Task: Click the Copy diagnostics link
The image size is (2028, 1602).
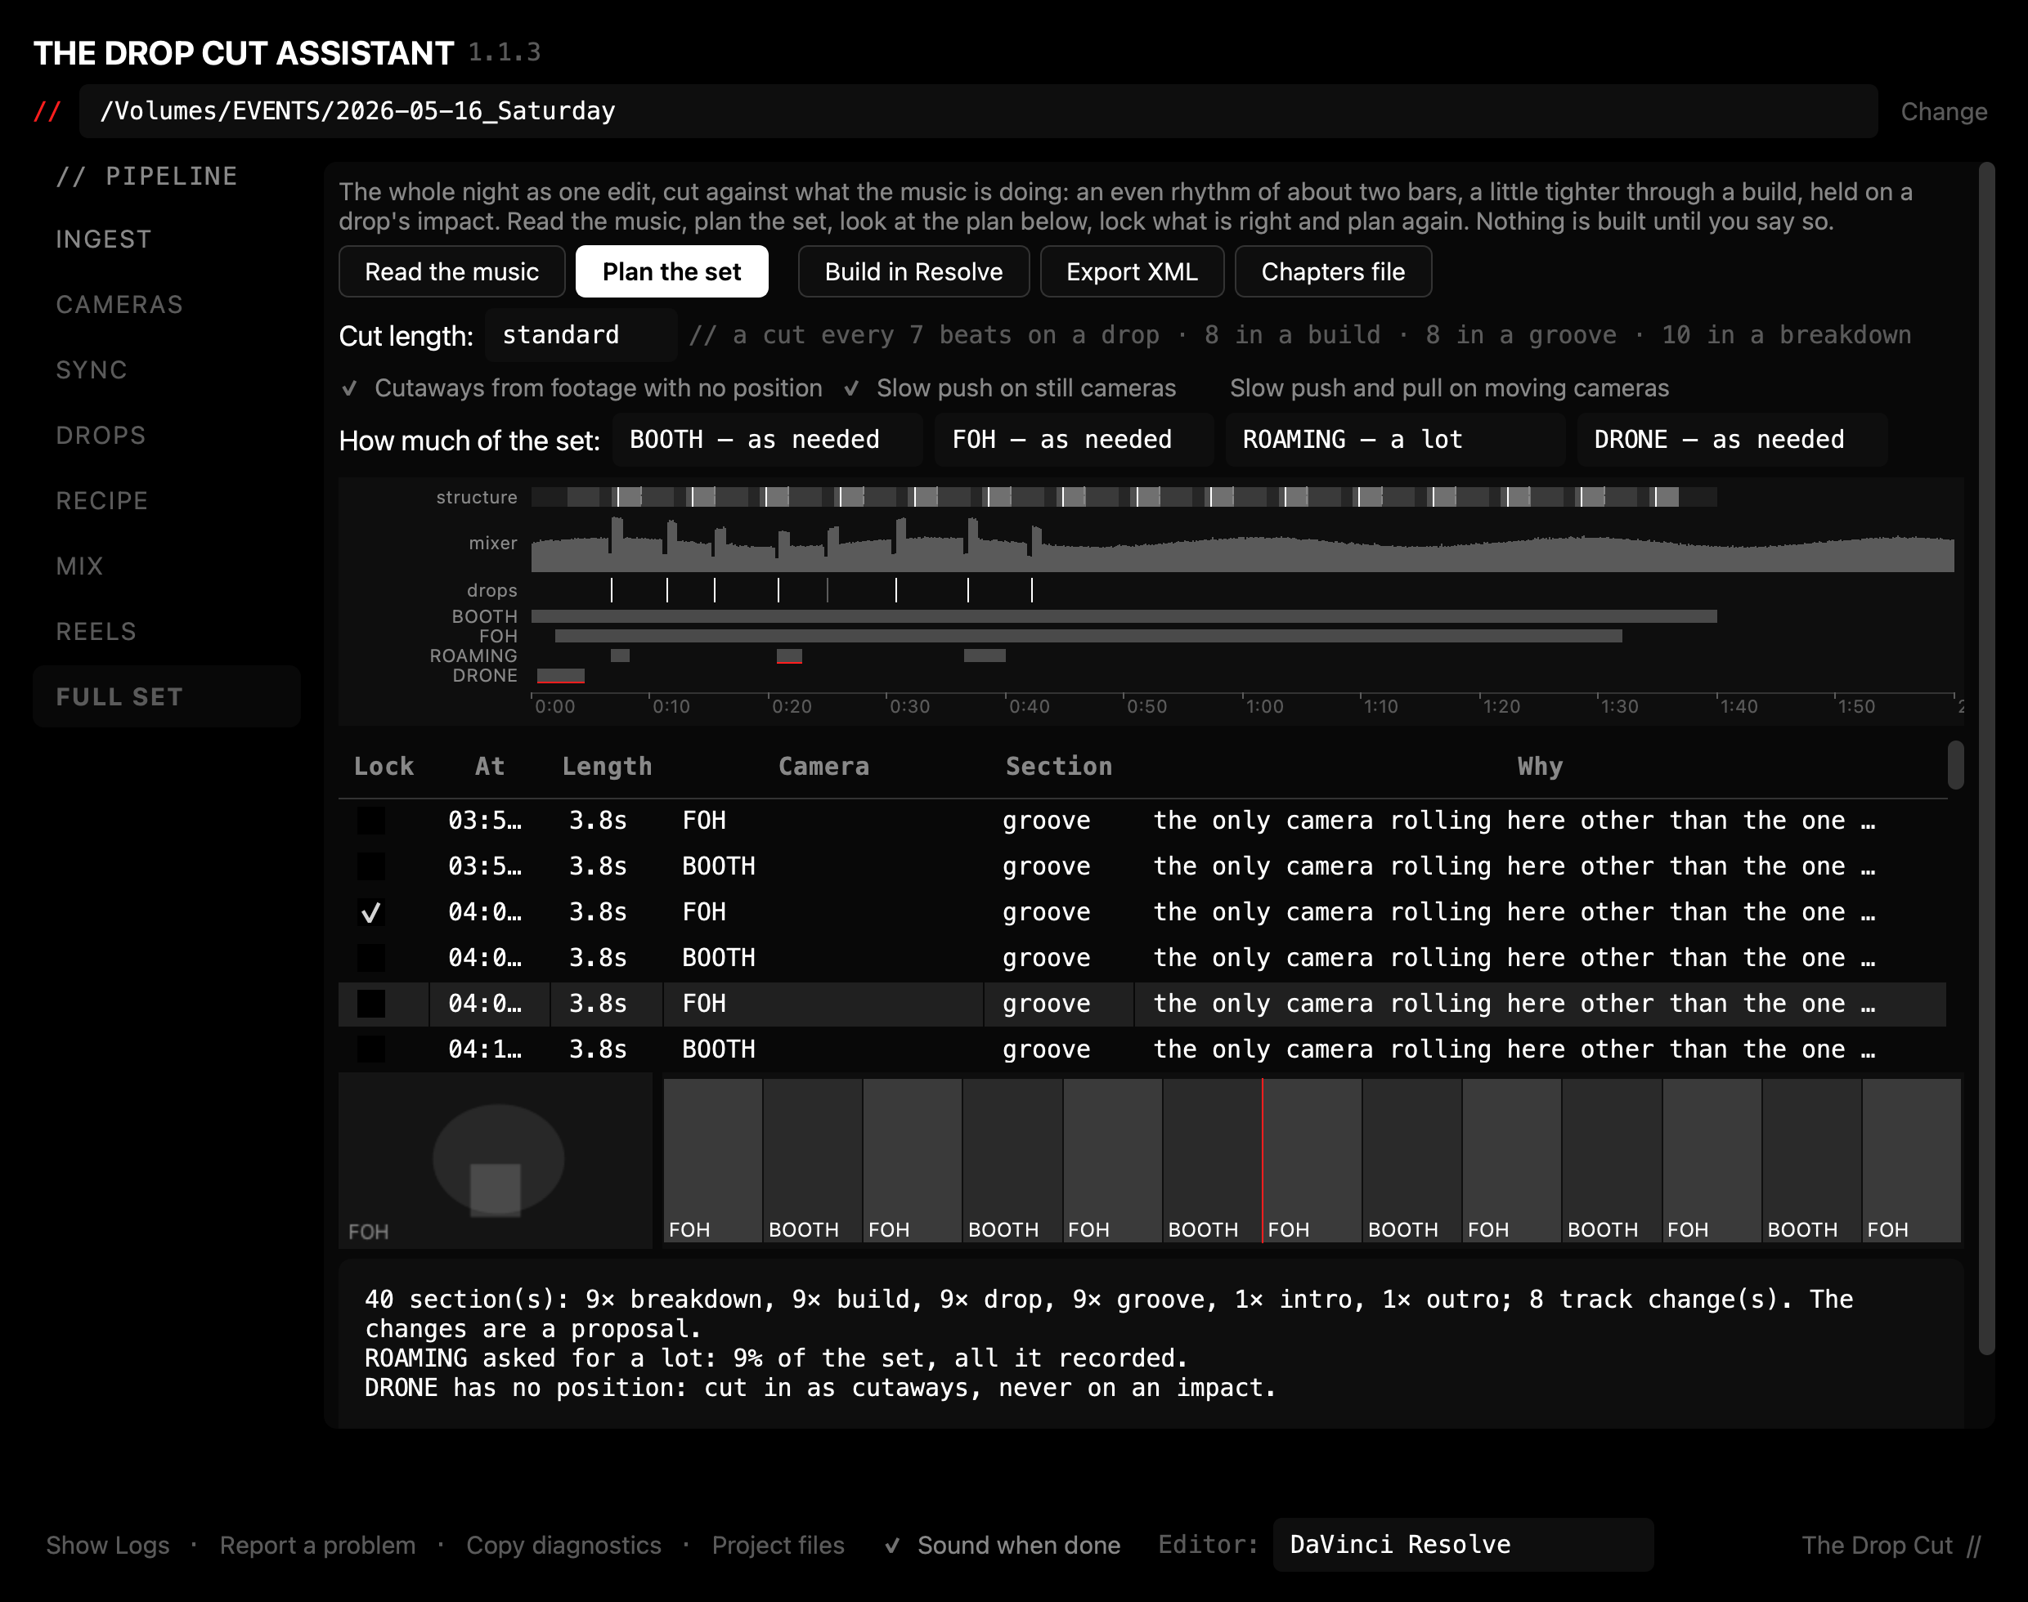Action: point(563,1546)
